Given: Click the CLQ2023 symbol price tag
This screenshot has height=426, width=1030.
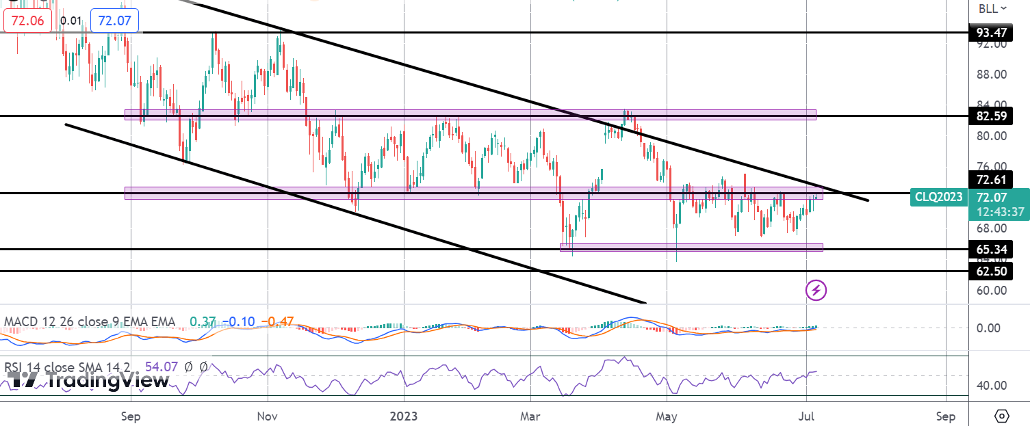Looking at the screenshot, I should click(939, 198).
